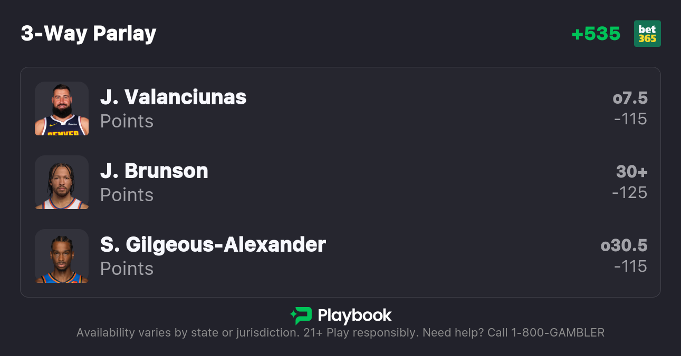Click the bet365 logo icon
The width and height of the screenshot is (681, 356).
(647, 34)
